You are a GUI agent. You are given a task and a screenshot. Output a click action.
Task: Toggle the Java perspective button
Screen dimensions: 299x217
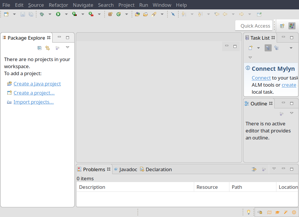coord(292,26)
